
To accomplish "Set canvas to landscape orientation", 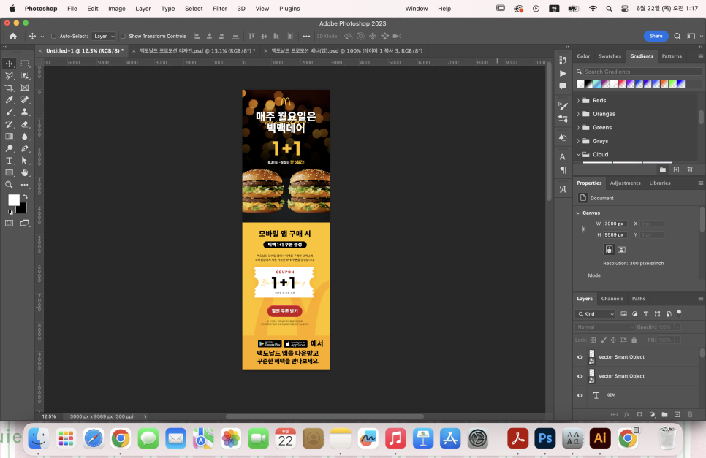I will [x=621, y=250].
